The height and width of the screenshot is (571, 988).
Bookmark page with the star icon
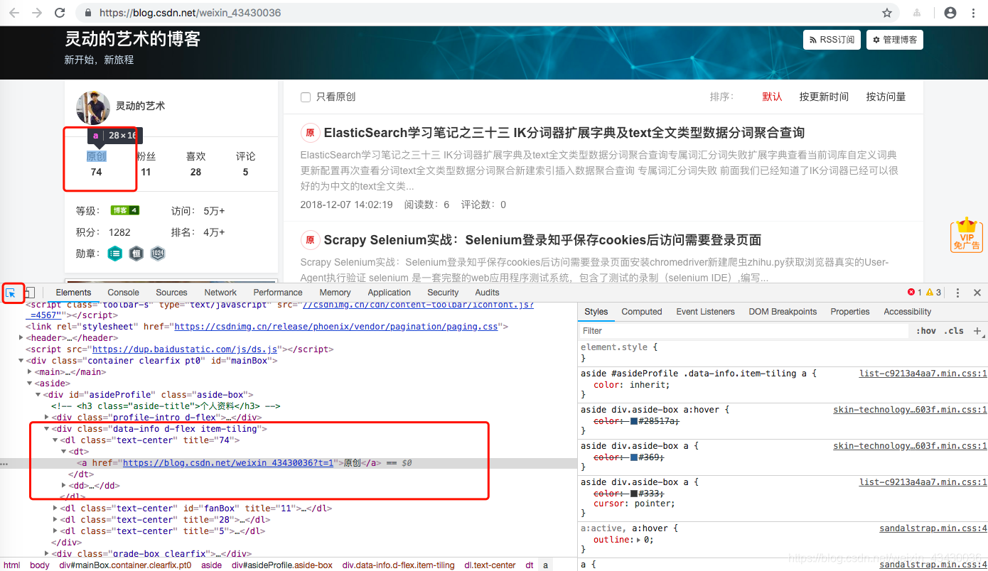pyautogui.click(x=887, y=13)
